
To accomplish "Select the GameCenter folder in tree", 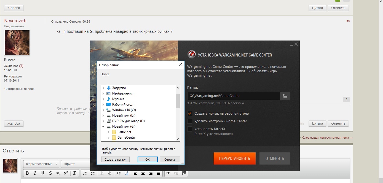I will pos(126,138).
